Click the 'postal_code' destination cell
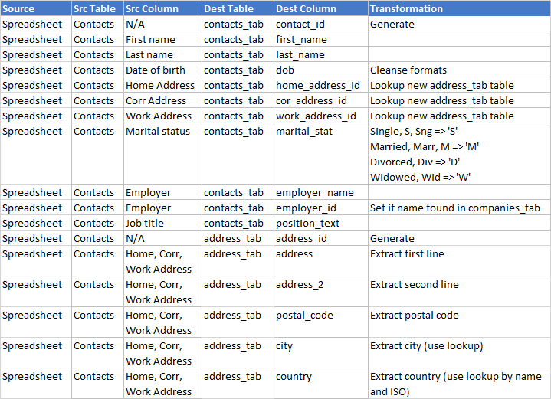This screenshot has height=399, width=551. click(304, 316)
